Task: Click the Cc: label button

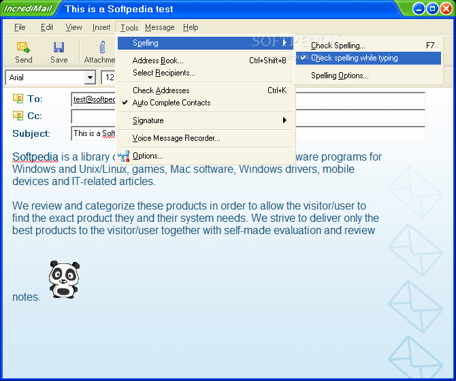Action: 35,116
